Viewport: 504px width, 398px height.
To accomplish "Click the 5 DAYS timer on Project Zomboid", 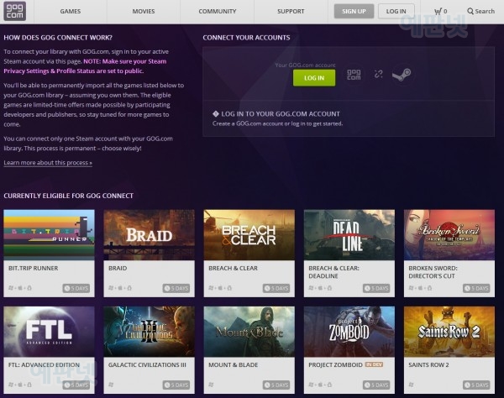I will click(x=376, y=385).
